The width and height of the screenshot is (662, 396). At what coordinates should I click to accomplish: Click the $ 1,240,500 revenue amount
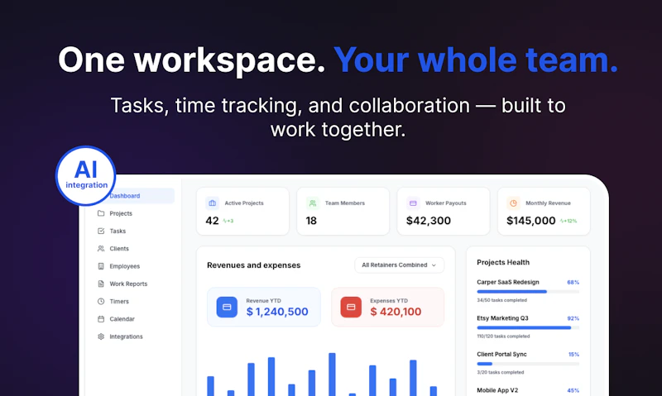click(x=277, y=312)
